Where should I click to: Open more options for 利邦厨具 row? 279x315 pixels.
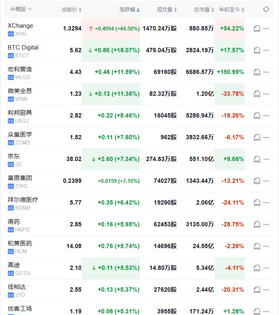(266, 116)
